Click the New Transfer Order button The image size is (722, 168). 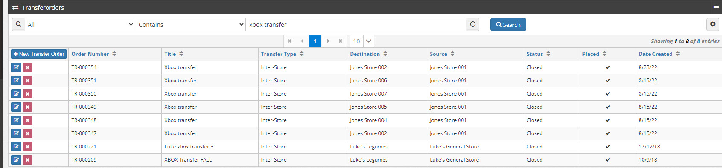click(x=39, y=54)
